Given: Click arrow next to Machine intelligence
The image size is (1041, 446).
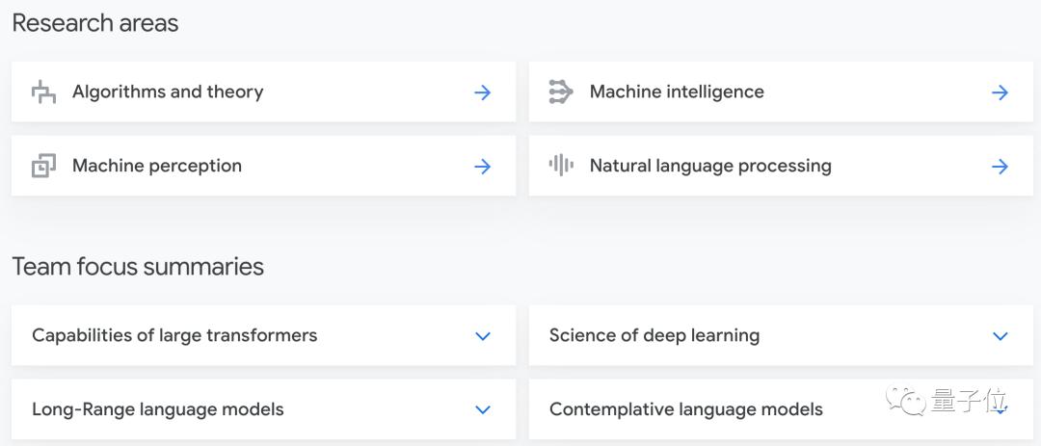Looking at the screenshot, I should coord(1000,92).
